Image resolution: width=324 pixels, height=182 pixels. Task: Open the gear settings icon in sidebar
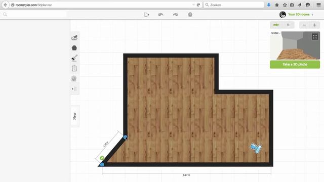pos(74,78)
